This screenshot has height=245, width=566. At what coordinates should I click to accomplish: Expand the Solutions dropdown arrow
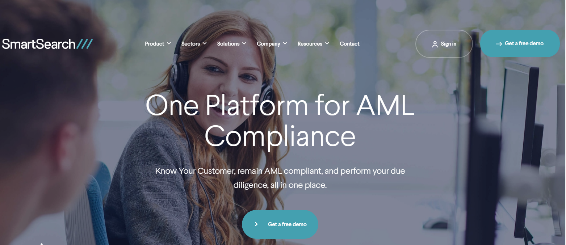point(244,43)
